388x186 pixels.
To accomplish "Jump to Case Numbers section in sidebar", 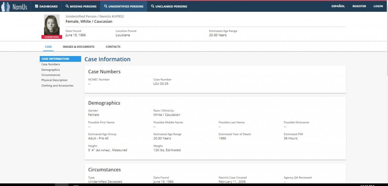I will pyautogui.click(x=51, y=64).
